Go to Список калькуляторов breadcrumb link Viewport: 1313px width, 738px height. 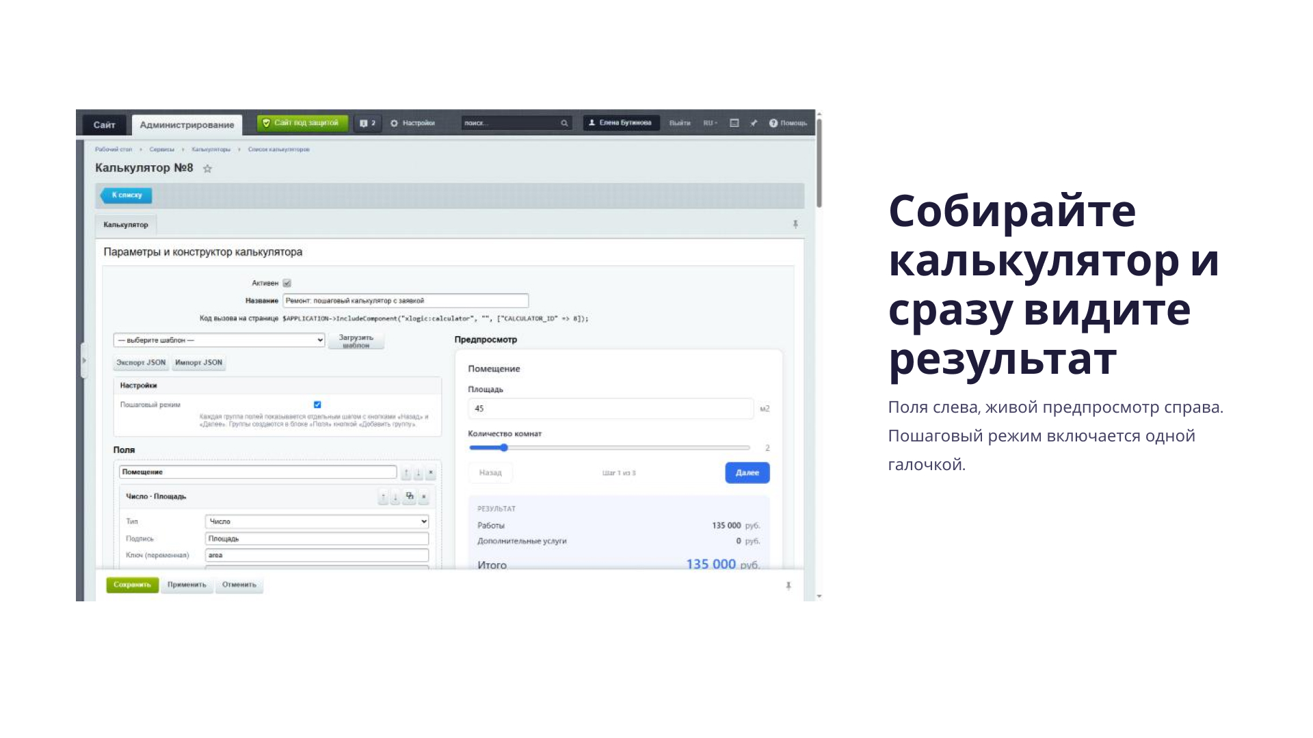(x=279, y=149)
